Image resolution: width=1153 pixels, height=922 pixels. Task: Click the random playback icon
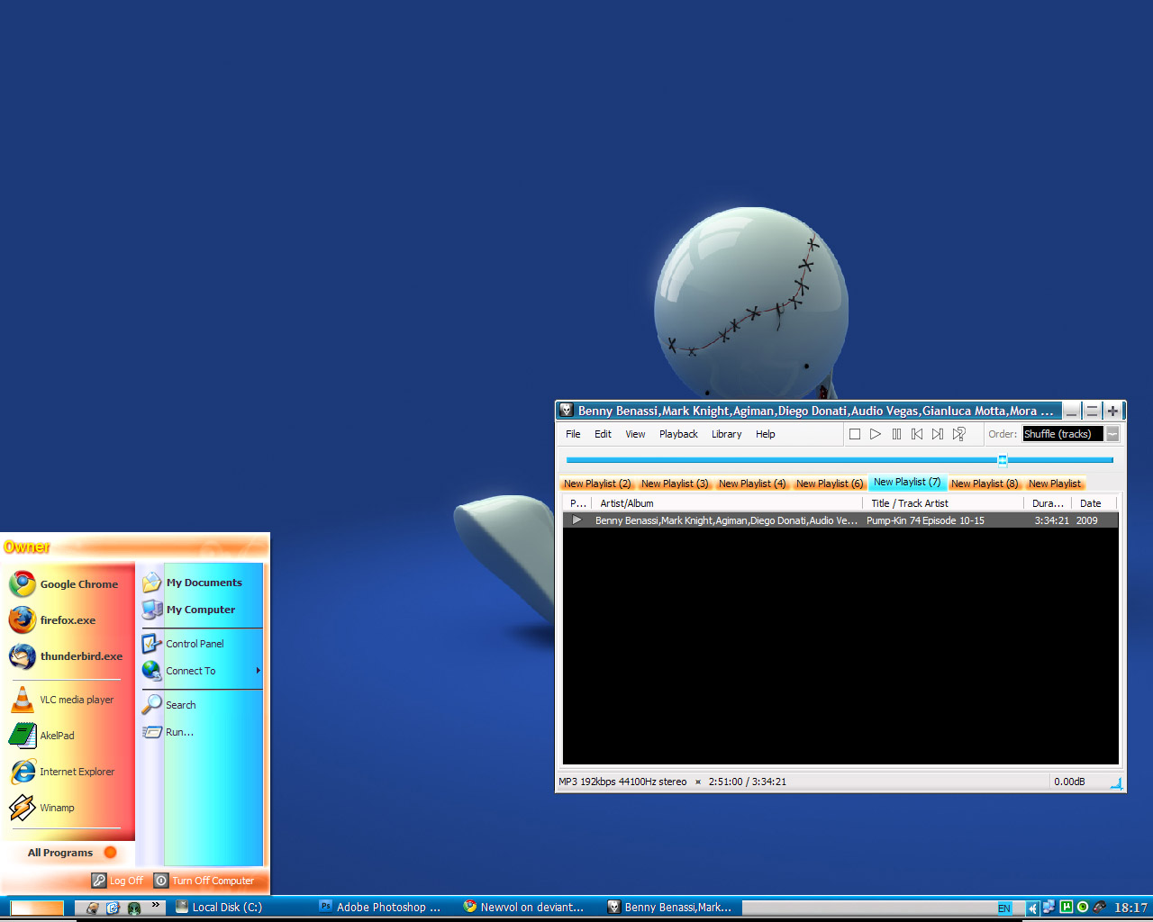point(959,434)
